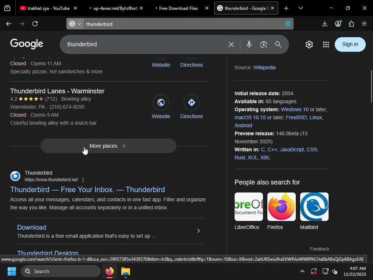Image resolution: width=373 pixels, height=280 pixels.
Task: Follow the Linux link
Action: coord(316,118)
